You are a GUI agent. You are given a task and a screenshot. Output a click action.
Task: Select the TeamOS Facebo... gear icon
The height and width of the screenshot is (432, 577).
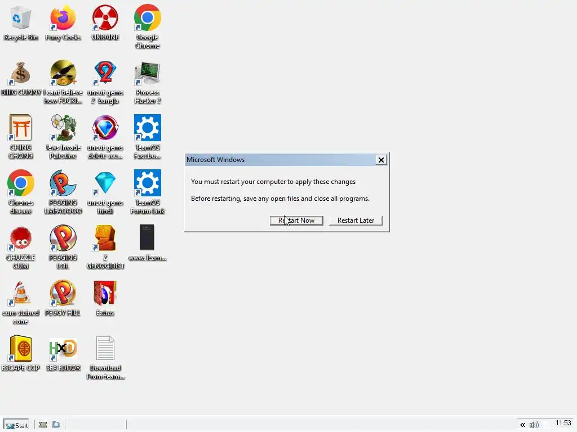(x=147, y=128)
